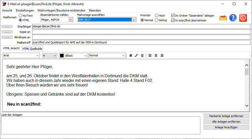Set priority to Gering
Screen dimensions: 252x139
coord(156,20)
